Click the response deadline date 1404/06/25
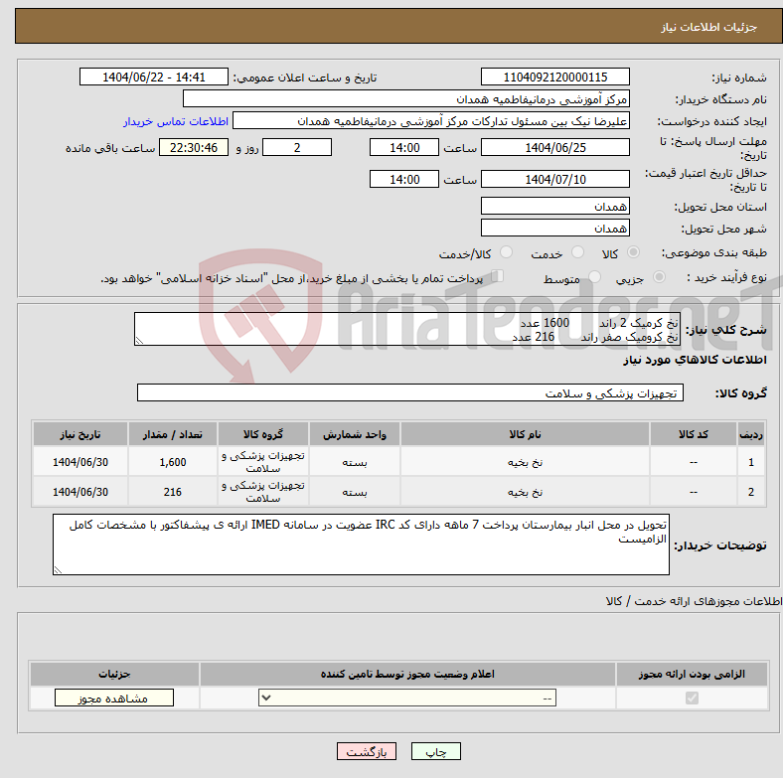 coord(554,147)
